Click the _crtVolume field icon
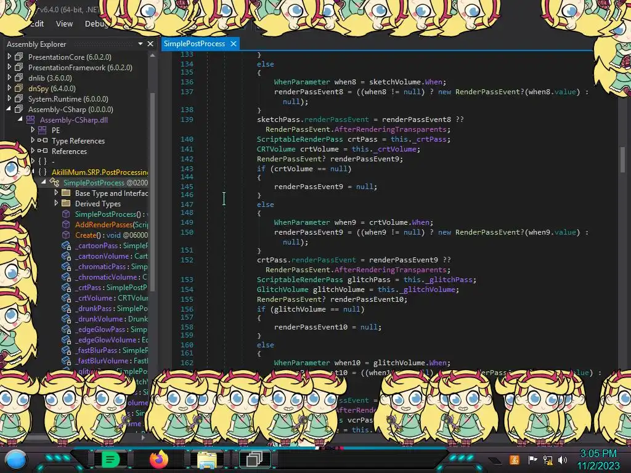This screenshot has width=631, height=473. [x=66, y=297]
